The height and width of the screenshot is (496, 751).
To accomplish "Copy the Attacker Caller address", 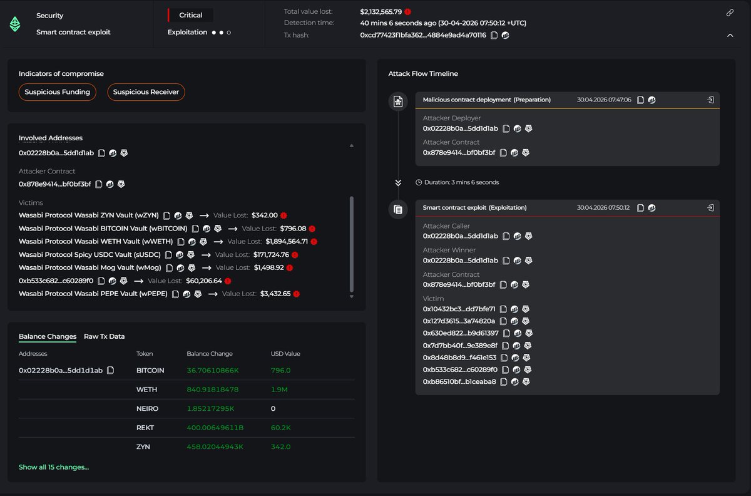I will (506, 236).
